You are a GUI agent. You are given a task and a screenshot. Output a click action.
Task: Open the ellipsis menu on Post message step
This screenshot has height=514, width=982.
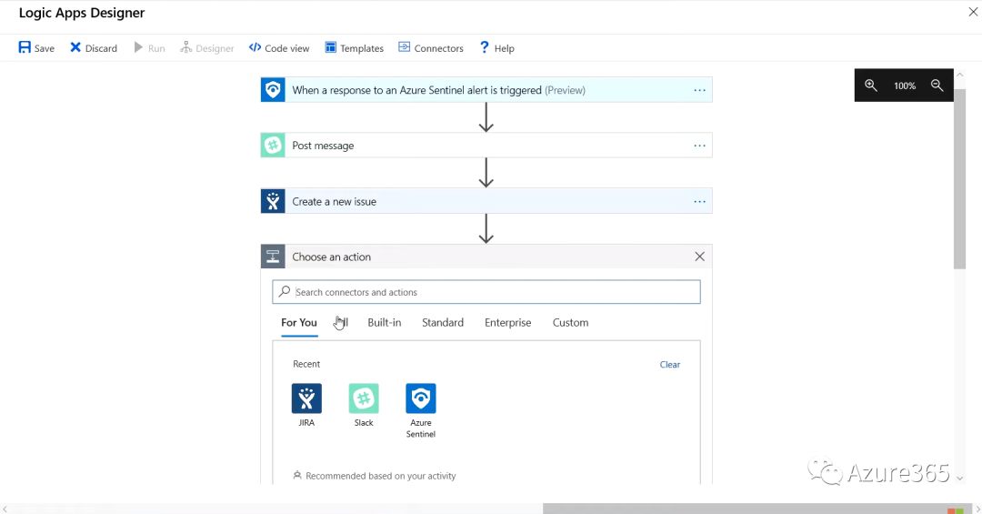pos(699,146)
